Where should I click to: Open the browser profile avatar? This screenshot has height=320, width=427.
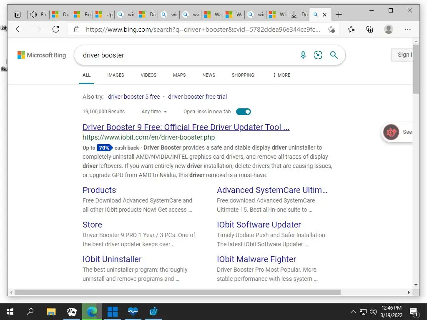coord(389,29)
